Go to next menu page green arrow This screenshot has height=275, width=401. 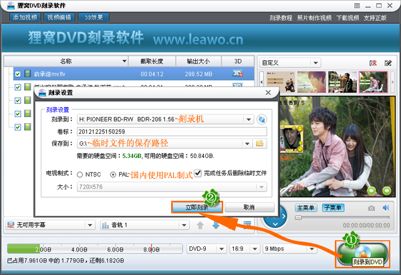(387, 191)
